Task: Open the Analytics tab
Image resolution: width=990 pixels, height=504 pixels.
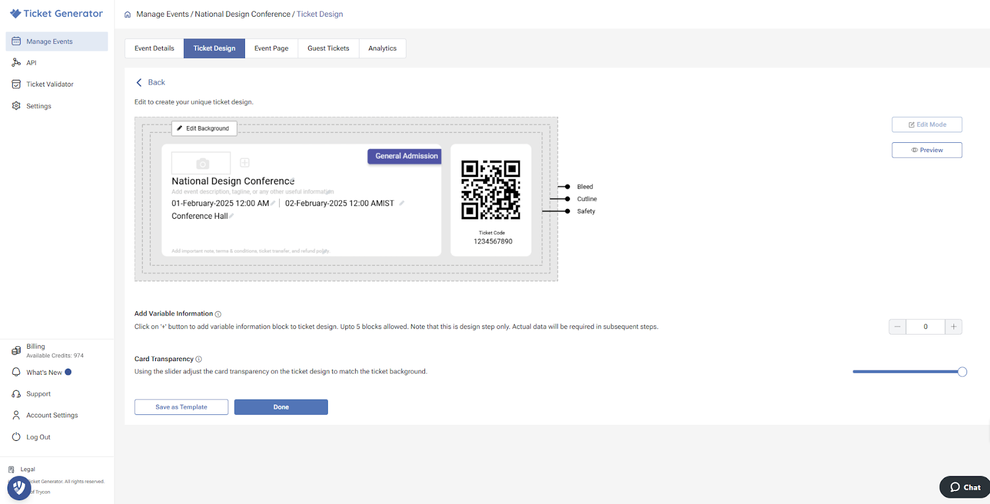Action: coord(382,48)
